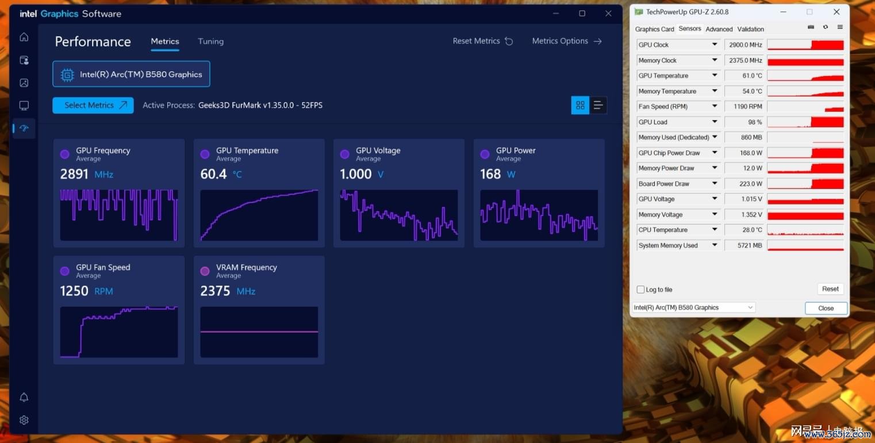Image resolution: width=875 pixels, height=443 pixels.
Task: Expand the Memory Power Draw dropdown
Action: (715, 168)
